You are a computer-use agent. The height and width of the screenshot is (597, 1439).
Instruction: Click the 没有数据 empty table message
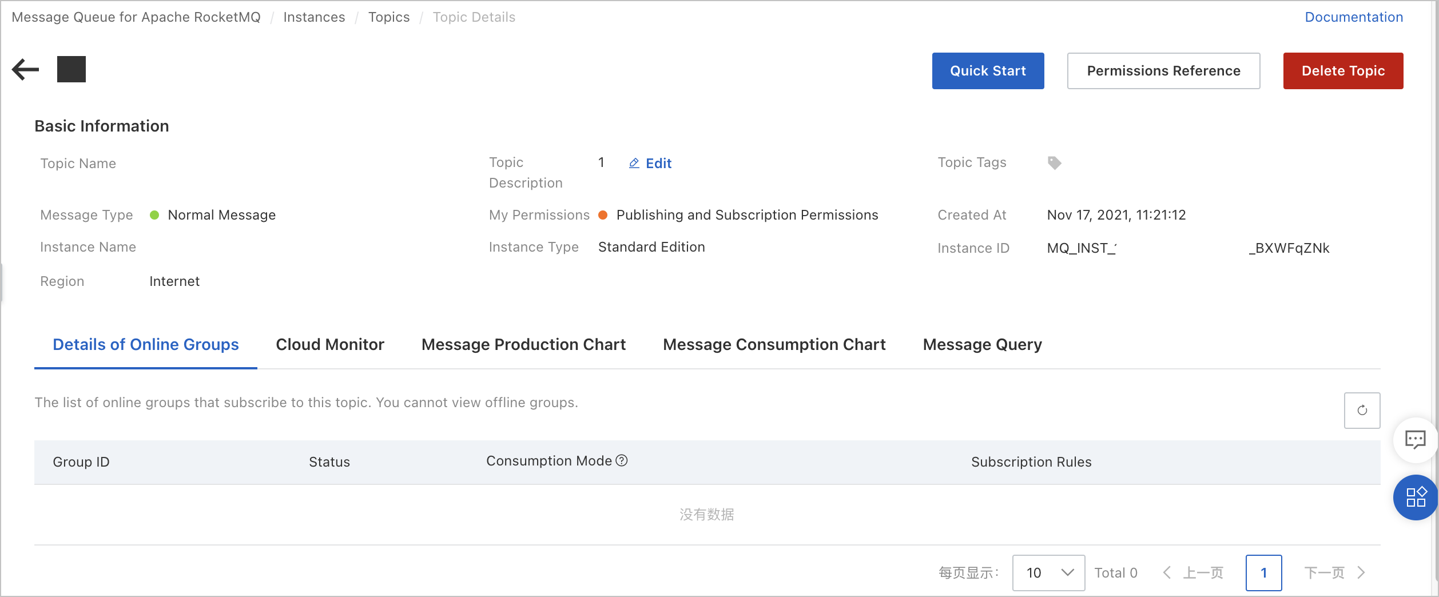(707, 515)
